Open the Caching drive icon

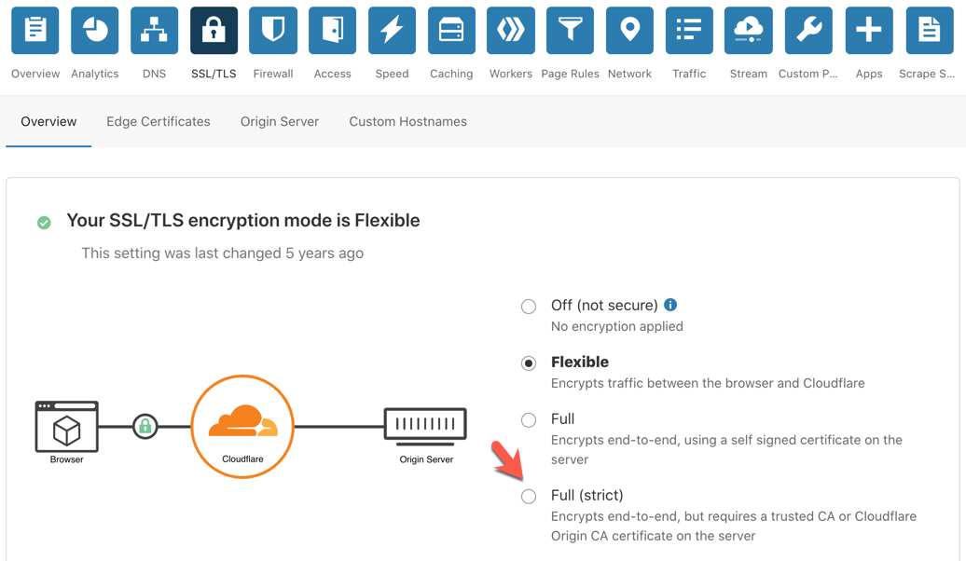(x=451, y=31)
